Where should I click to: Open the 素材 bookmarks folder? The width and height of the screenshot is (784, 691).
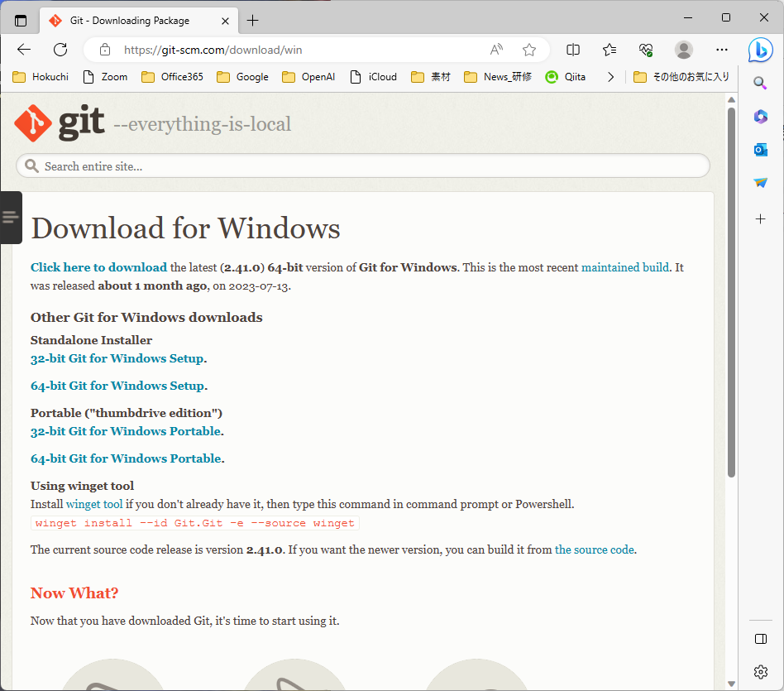[x=431, y=77]
